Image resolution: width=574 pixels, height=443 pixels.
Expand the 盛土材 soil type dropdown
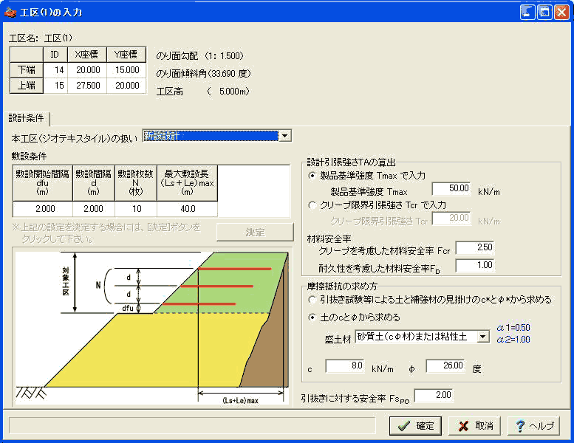(x=483, y=337)
